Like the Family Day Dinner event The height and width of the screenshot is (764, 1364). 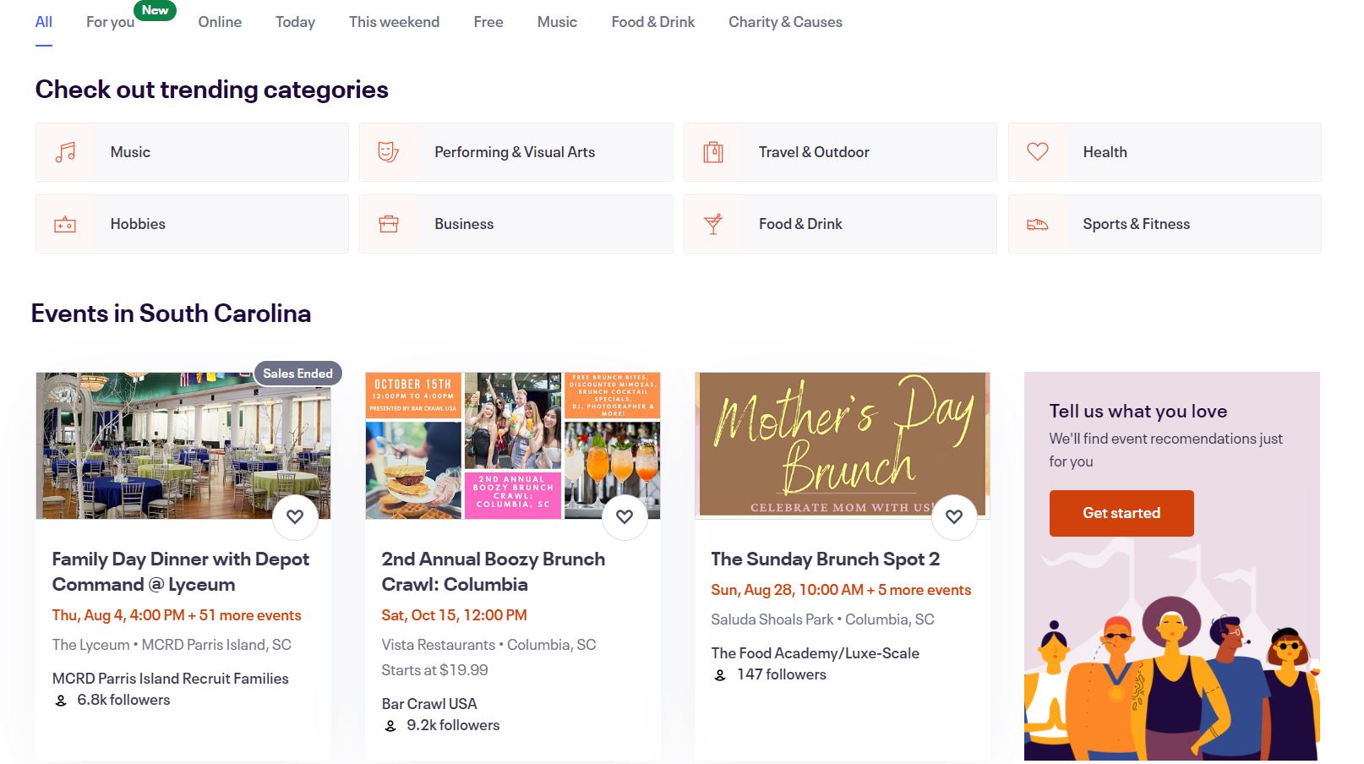pos(295,516)
